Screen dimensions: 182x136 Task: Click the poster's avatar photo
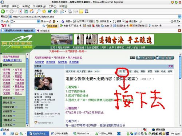tap(43, 84)
